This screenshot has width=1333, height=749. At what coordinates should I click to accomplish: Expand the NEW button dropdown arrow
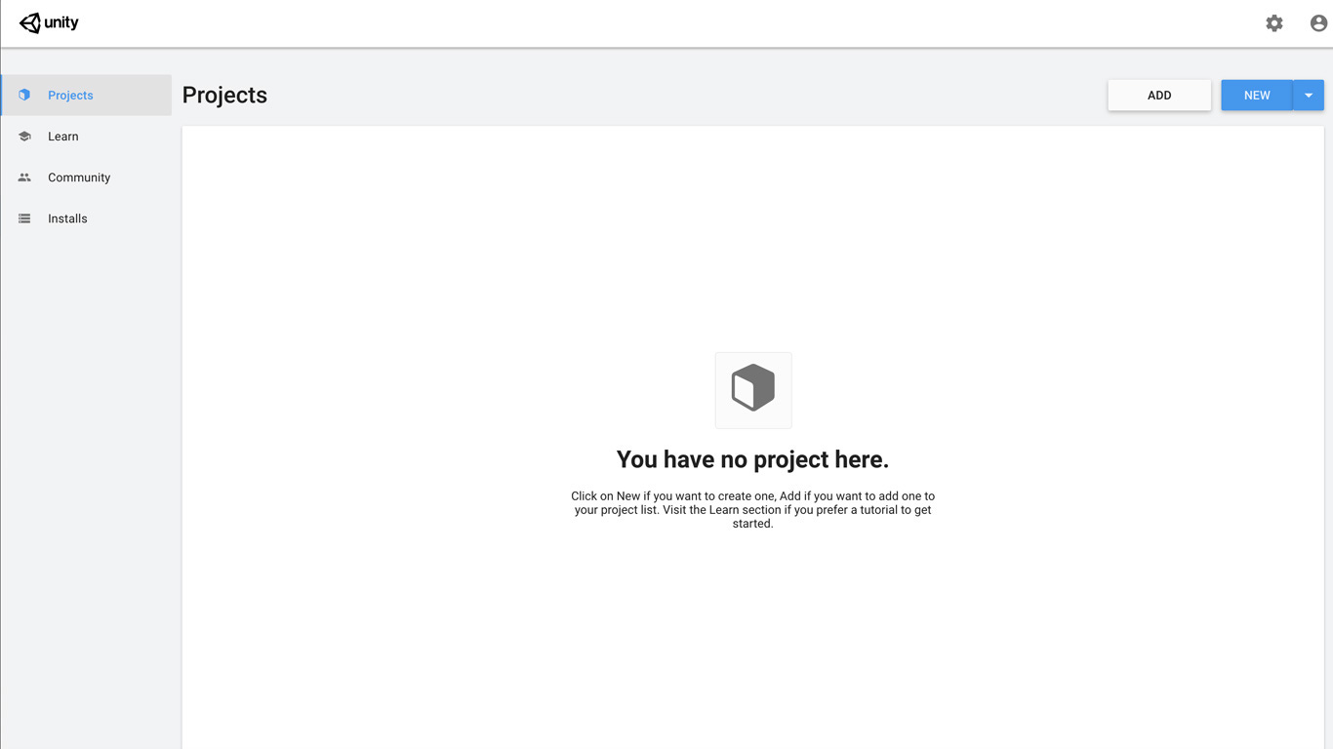(1309, 96)
